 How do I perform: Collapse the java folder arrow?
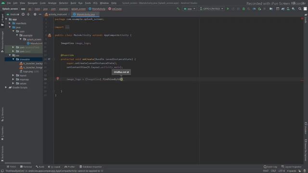click(x=10, y=27)
